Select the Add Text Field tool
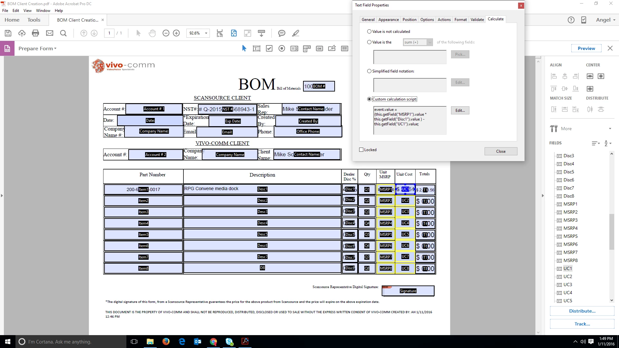Image resolution: width=619 pixels, height=348 pixels. point(257,48)
